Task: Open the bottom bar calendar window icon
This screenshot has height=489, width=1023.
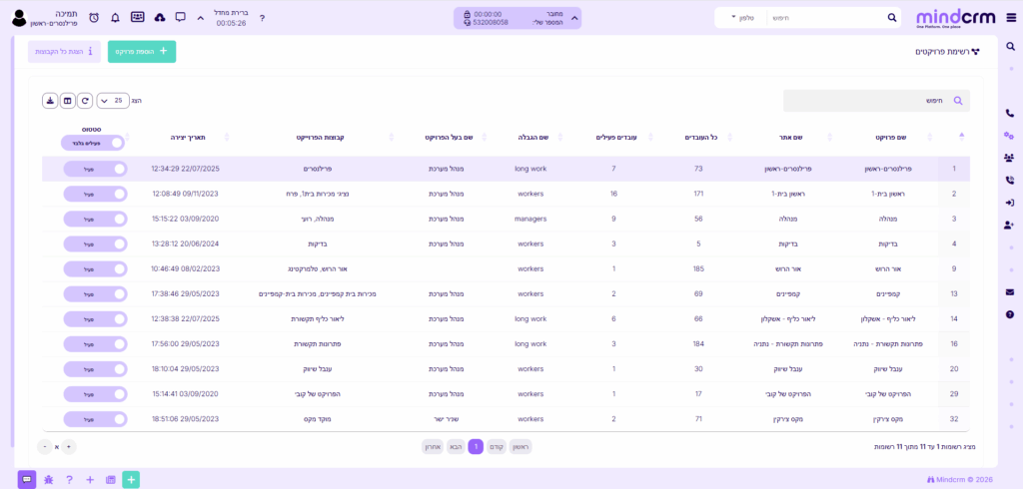Action: tap(111, 480)
